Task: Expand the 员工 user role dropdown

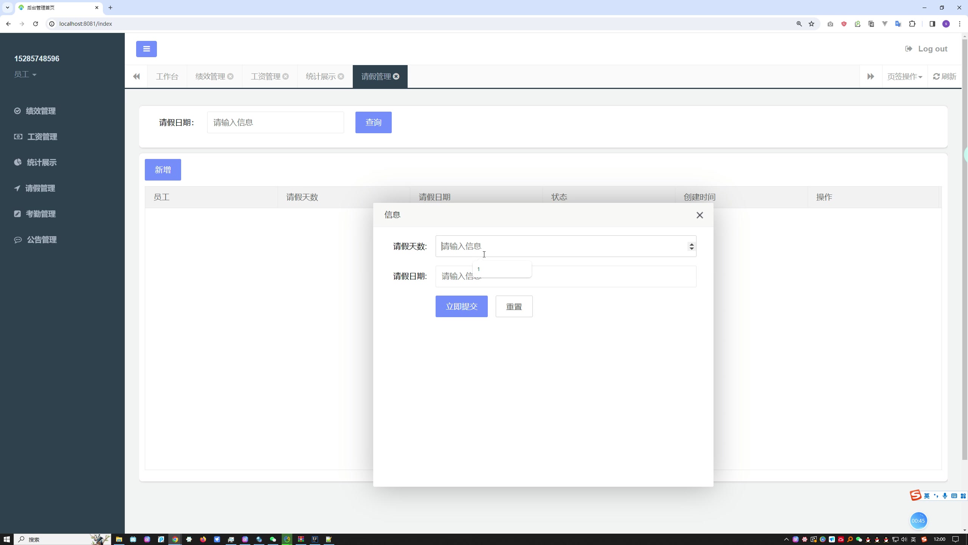Action: (25, 74)
